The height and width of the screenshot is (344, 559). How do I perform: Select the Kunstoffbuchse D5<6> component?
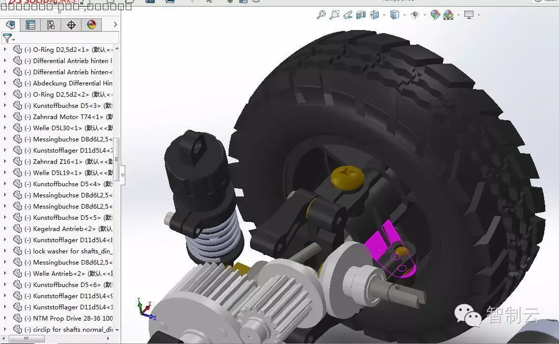click(67, 284)
